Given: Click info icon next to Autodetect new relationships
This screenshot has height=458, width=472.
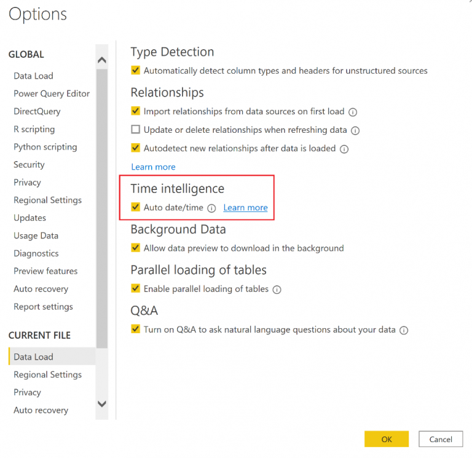Looking at the screenshot, I should 344,149.
